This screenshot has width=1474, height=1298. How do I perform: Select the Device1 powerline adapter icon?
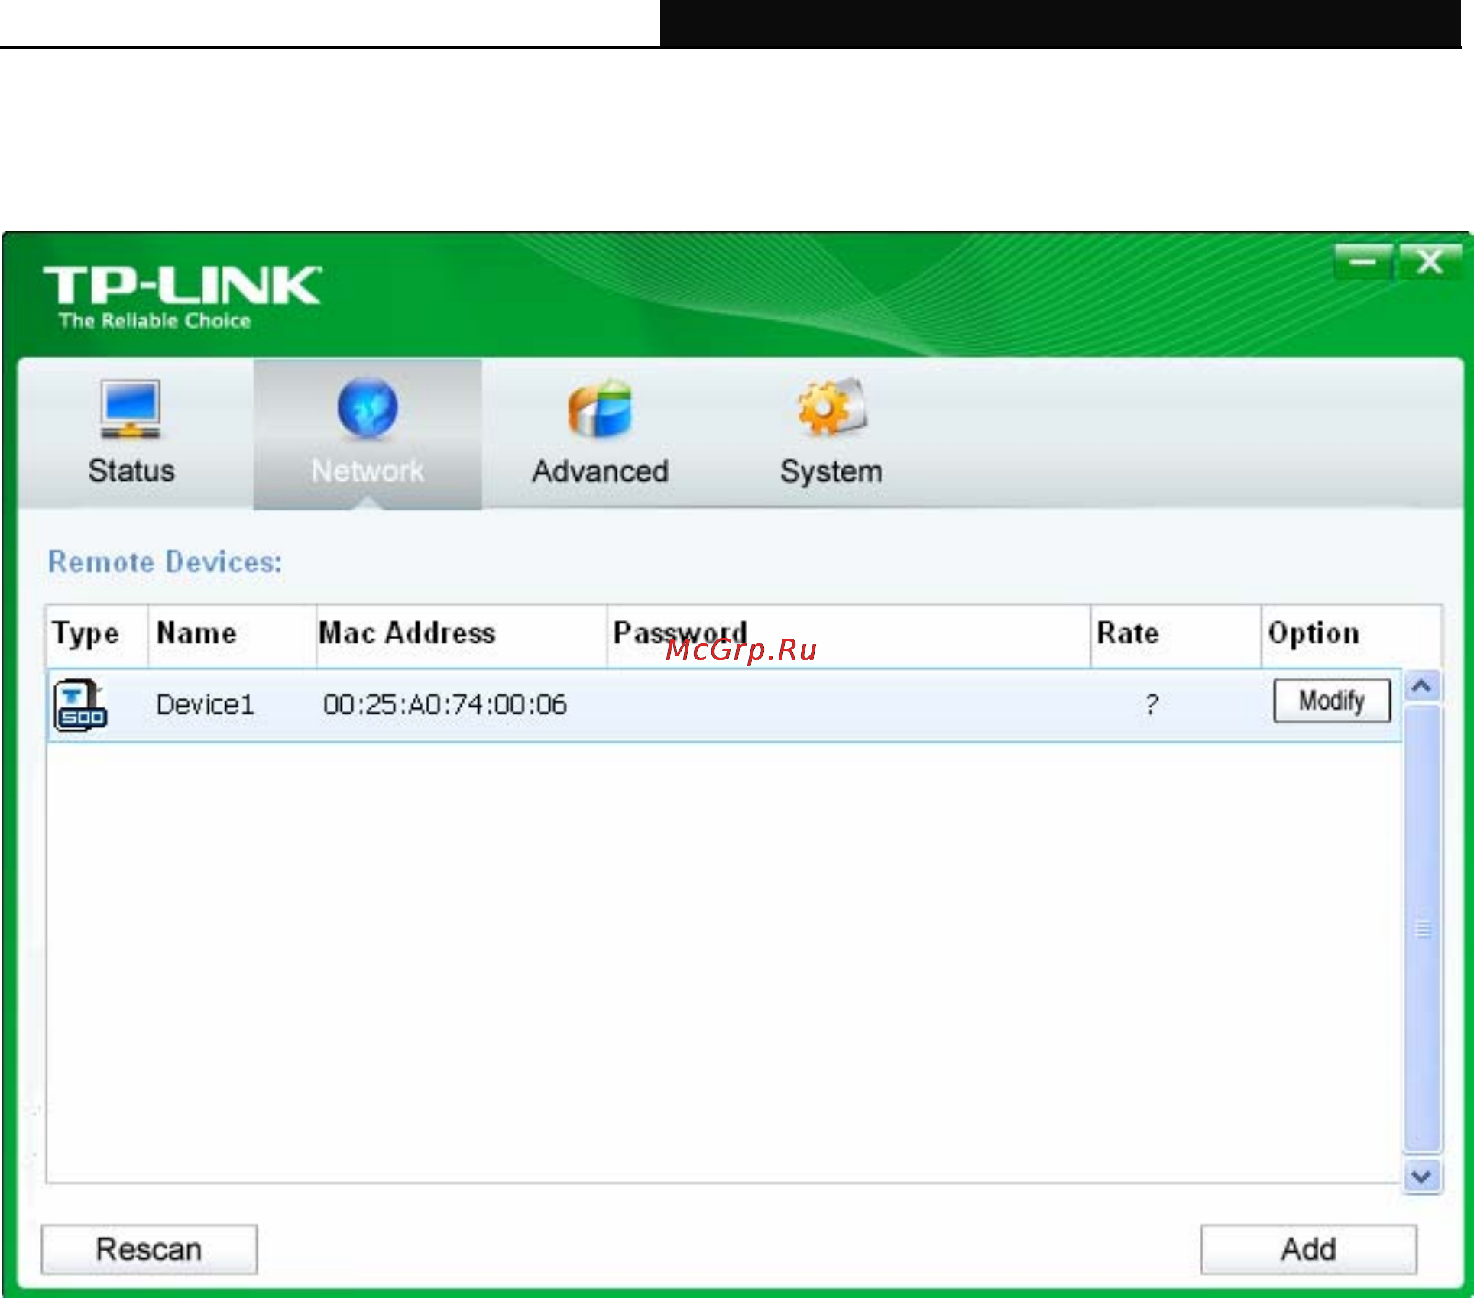point(80,705)
